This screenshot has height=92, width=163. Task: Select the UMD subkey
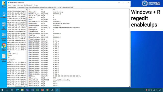pyautogui.click(x=11, y=55)
